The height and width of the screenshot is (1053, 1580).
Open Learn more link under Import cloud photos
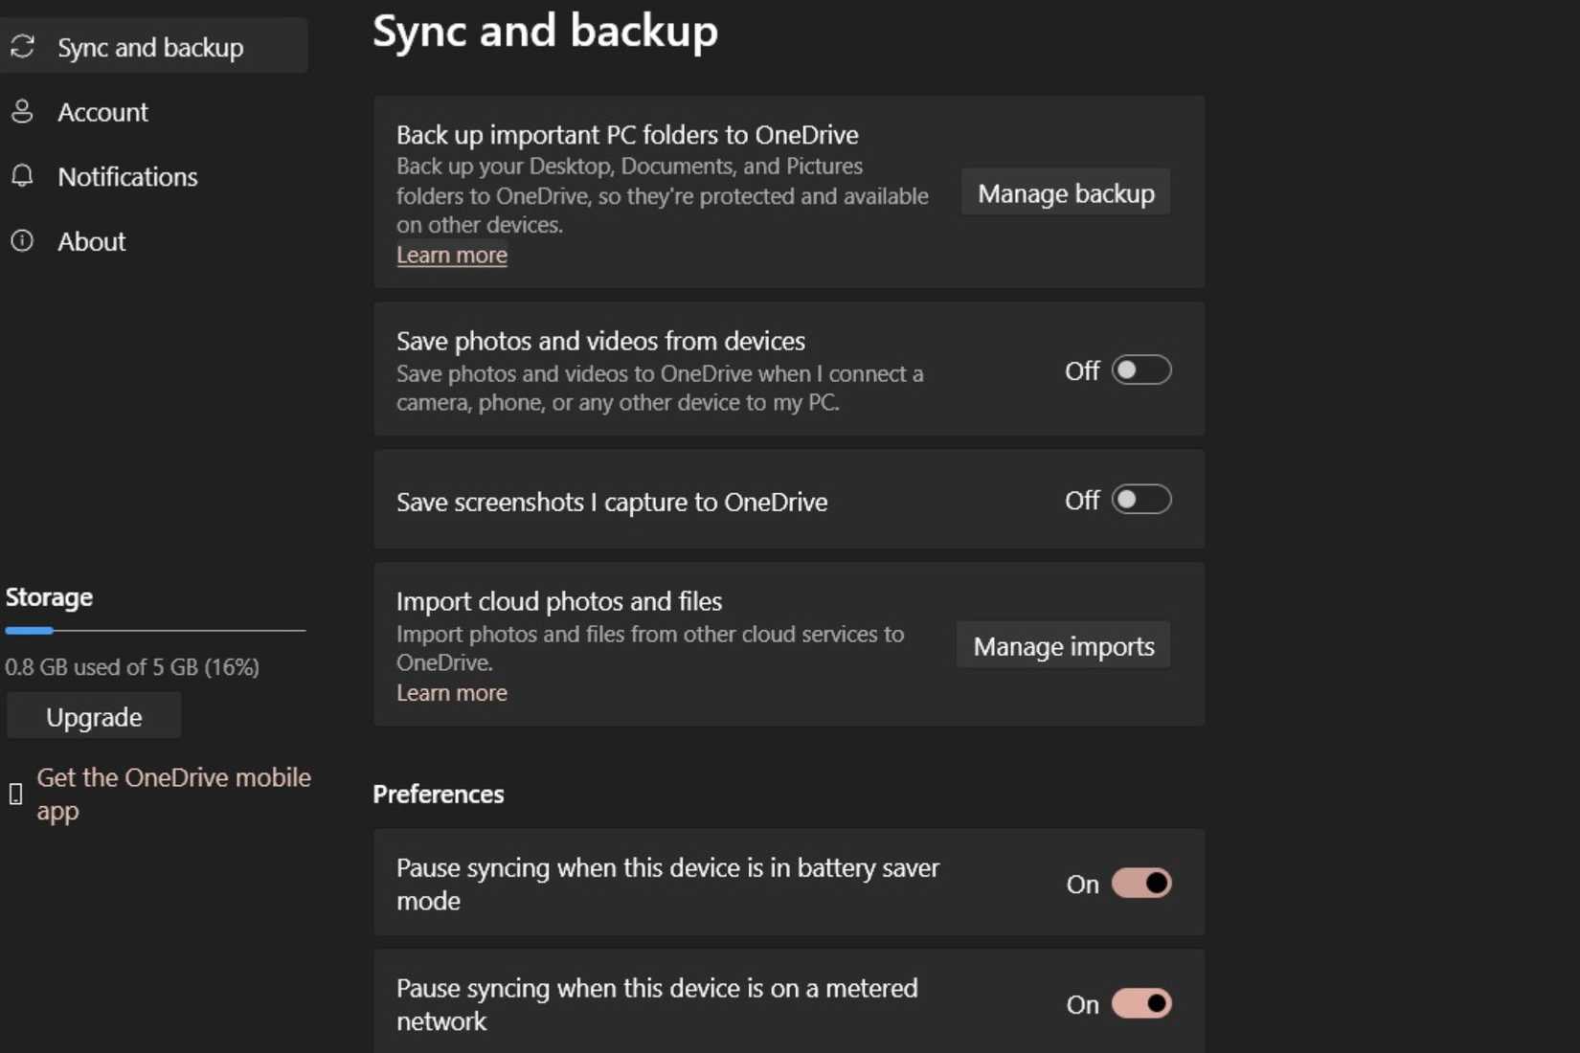click(x=452, y=692)
